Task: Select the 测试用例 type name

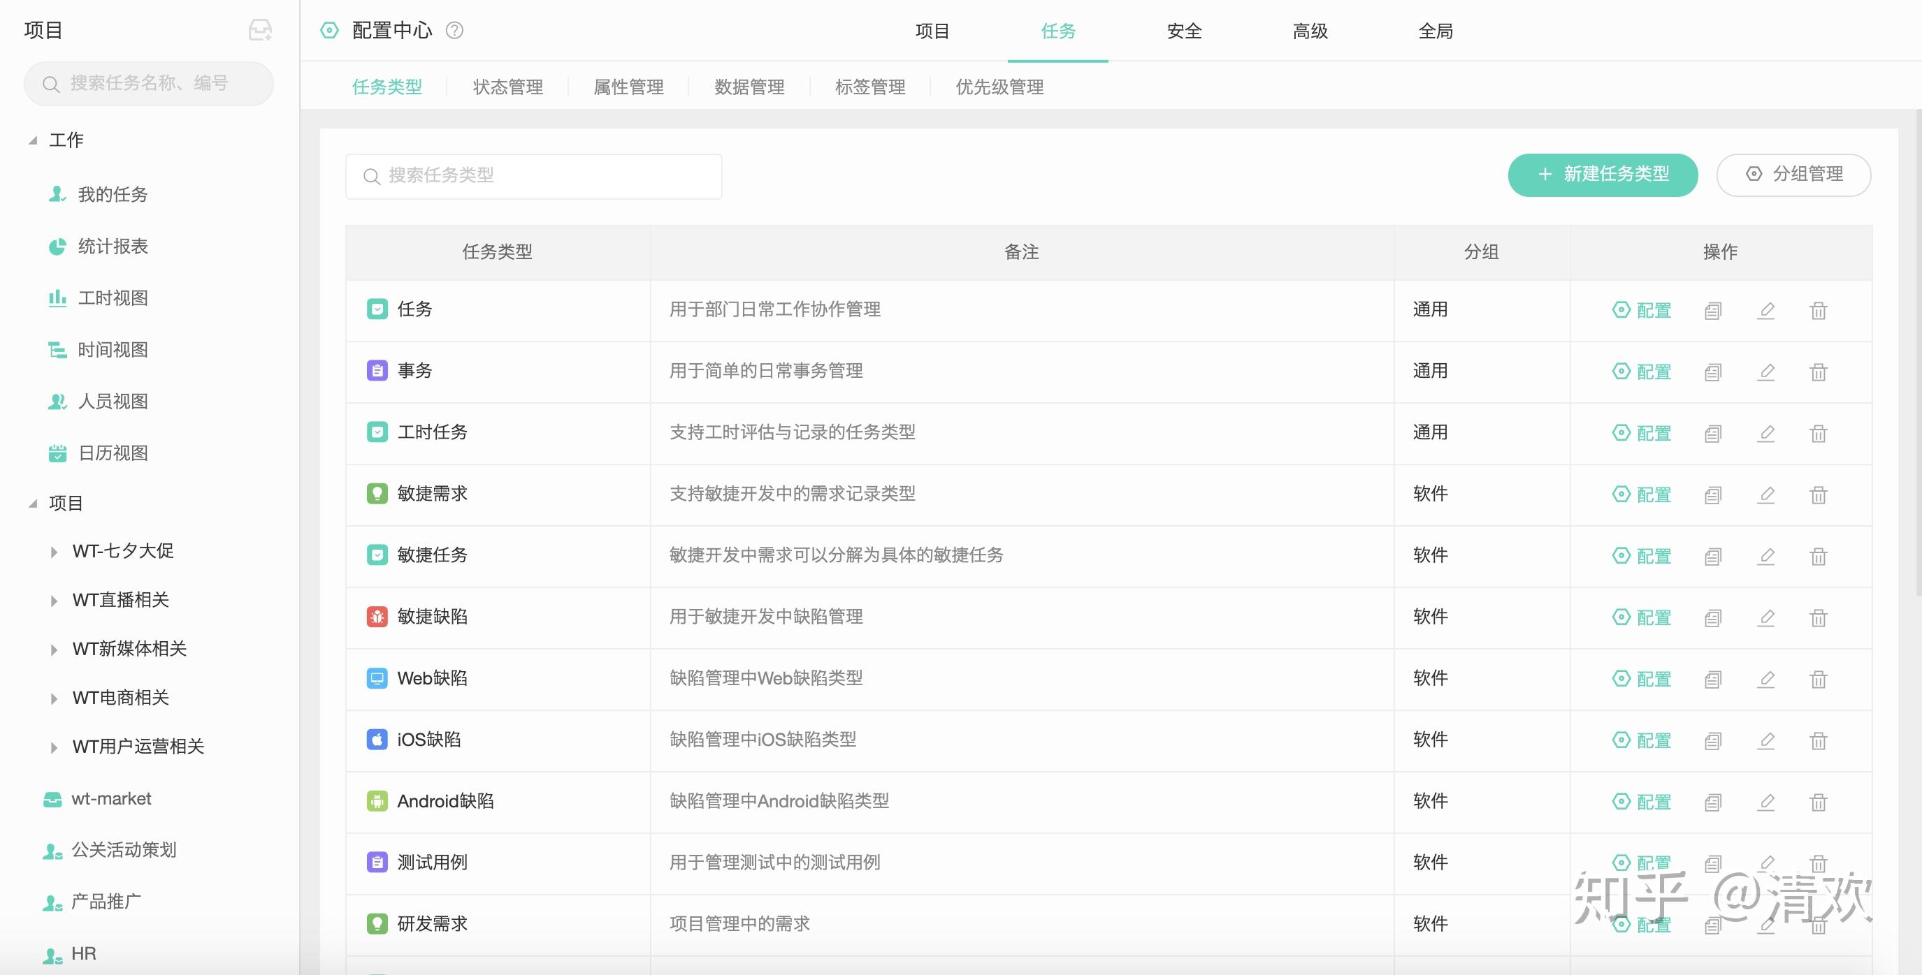Action: point(432,863)
